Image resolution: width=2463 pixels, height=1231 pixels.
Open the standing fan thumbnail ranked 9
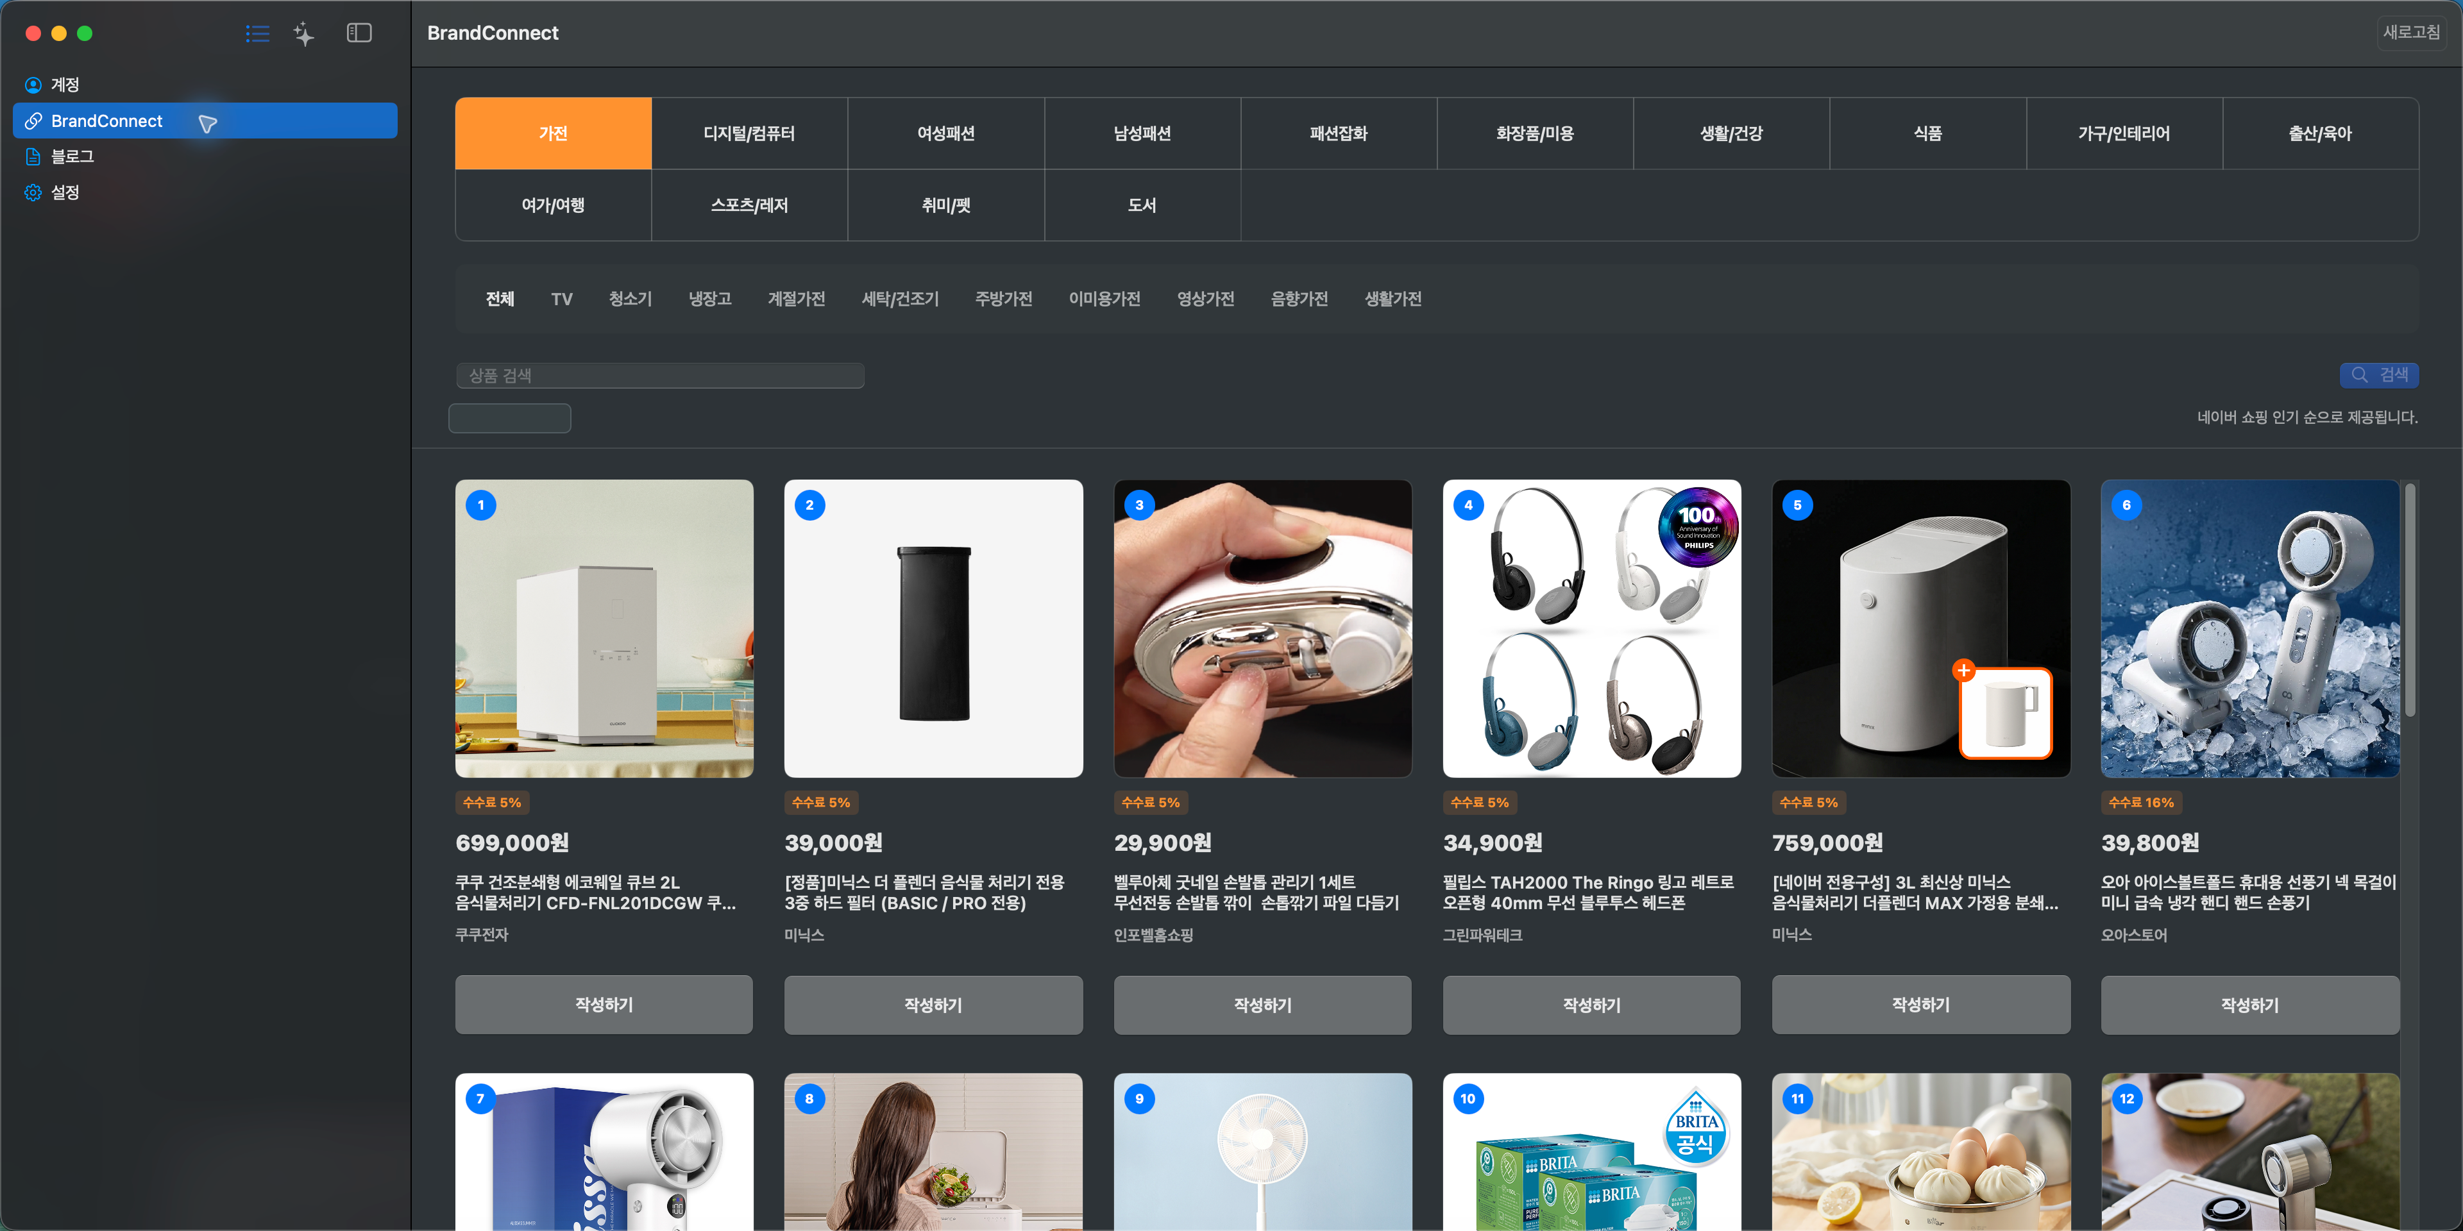coord(1262,1151)
